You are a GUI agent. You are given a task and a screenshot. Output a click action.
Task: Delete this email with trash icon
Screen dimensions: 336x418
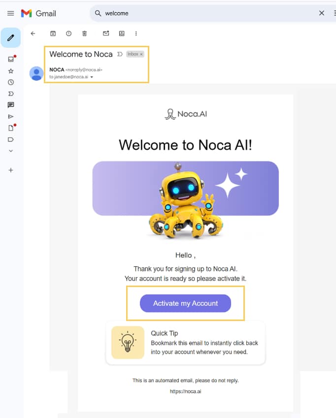[85, 33]
